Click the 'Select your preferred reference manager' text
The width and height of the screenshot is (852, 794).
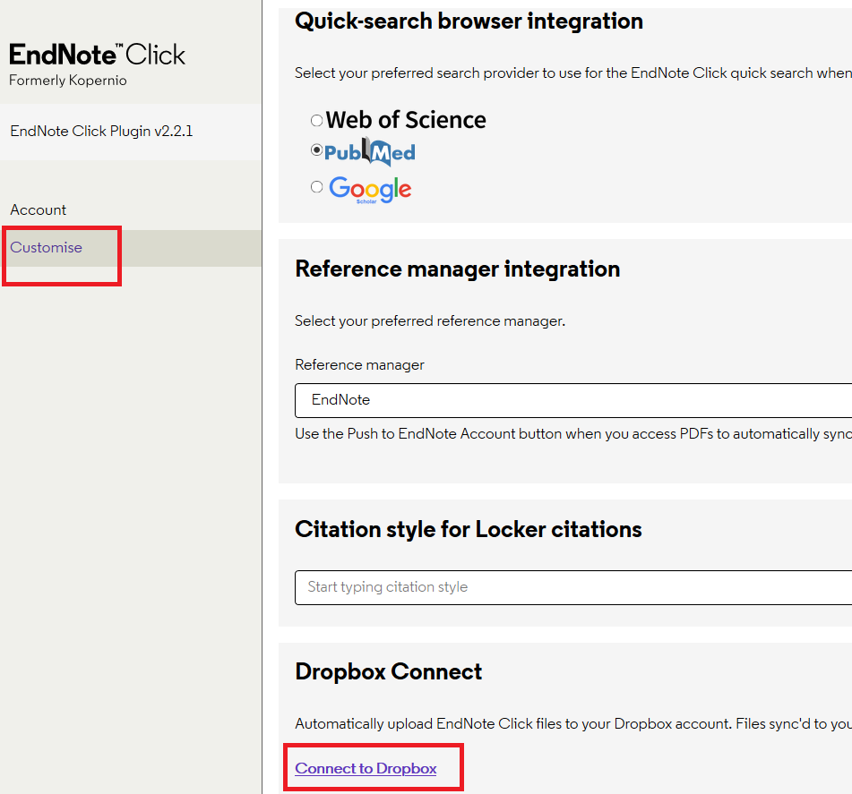430,320
